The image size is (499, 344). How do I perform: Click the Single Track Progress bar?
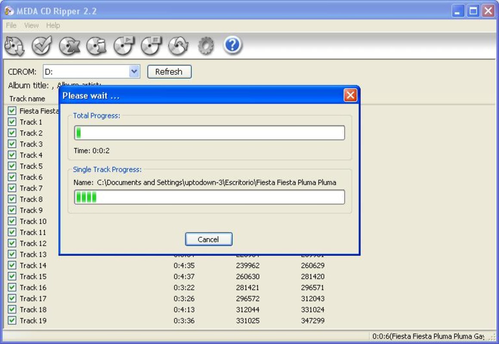tap(209, 197)
